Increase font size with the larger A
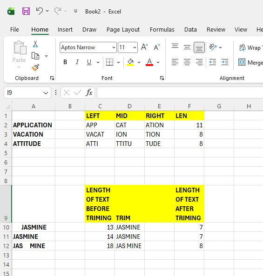The height and width of the screenshot is (276, 263). (144, 47)
